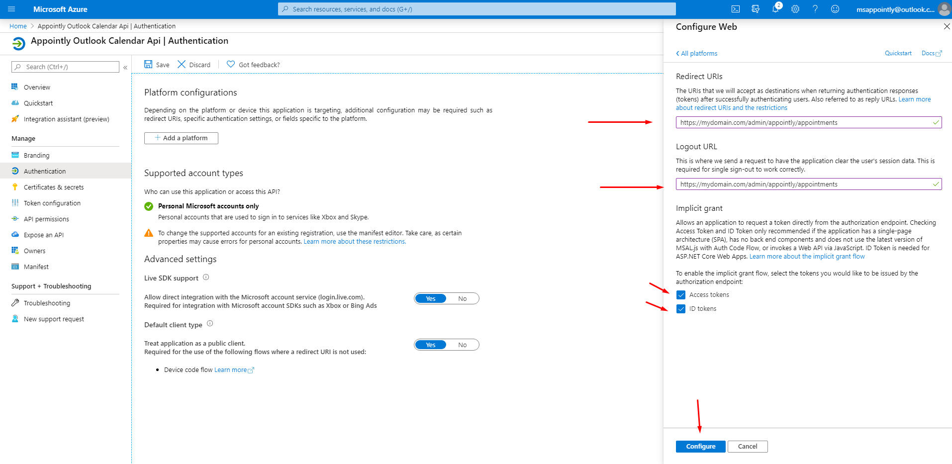952x464 pixels.
Task: Click the Appointly app registration icon
Action: coord(18,44)
